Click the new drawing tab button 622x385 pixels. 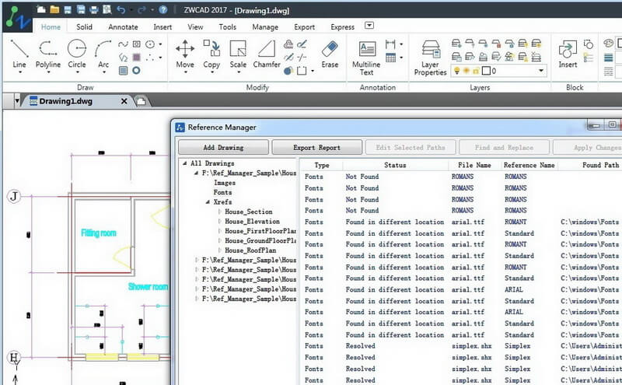[140, 101]
